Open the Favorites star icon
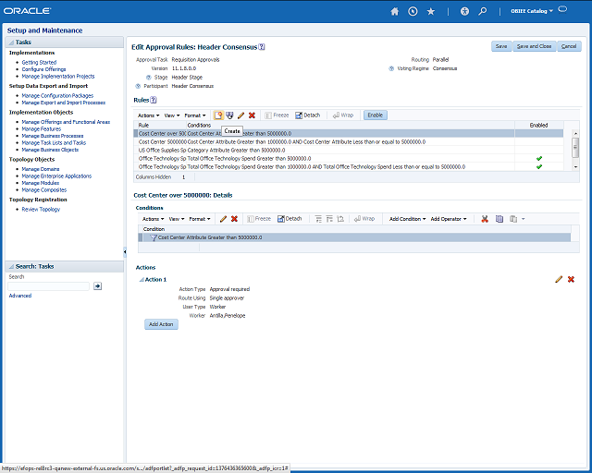This screenshot has width=592, height=473. pos(431,11)
